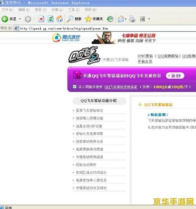Expand the last toolbar dropdown arrow
Image resolution: width=196 pixels, height=209 pixels.
coord(149,19)
